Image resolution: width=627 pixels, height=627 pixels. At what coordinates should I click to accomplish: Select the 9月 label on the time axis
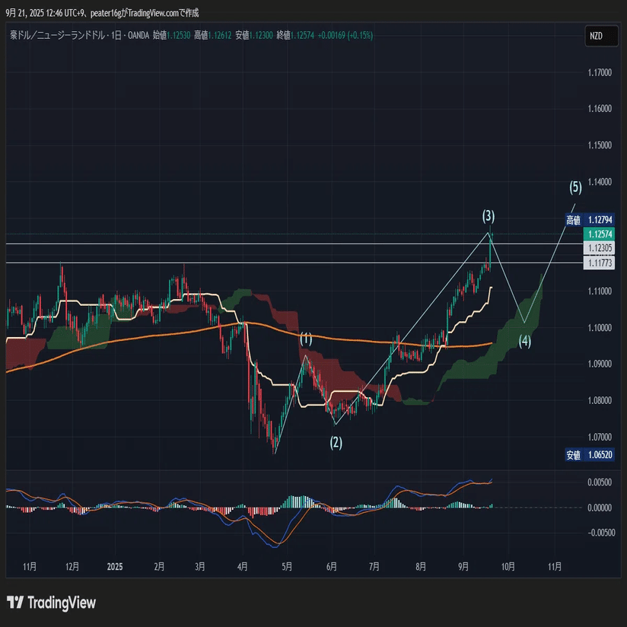coord(463,567)
